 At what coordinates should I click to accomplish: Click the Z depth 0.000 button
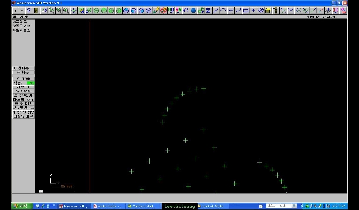tap(24, 79)
